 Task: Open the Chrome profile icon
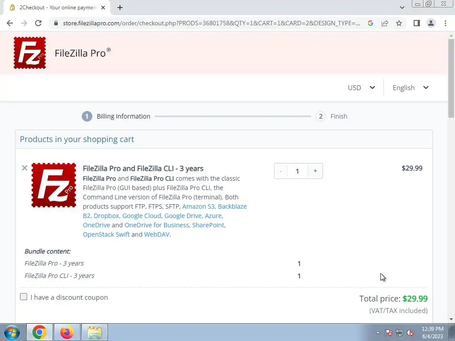click(431, 23)
